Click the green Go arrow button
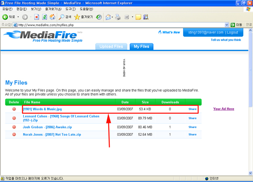Screen dimensions: 253x182 (233, 25)
